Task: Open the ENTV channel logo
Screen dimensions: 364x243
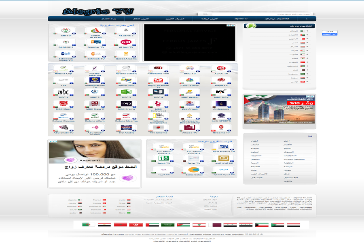Action: [x=66, y=31]
